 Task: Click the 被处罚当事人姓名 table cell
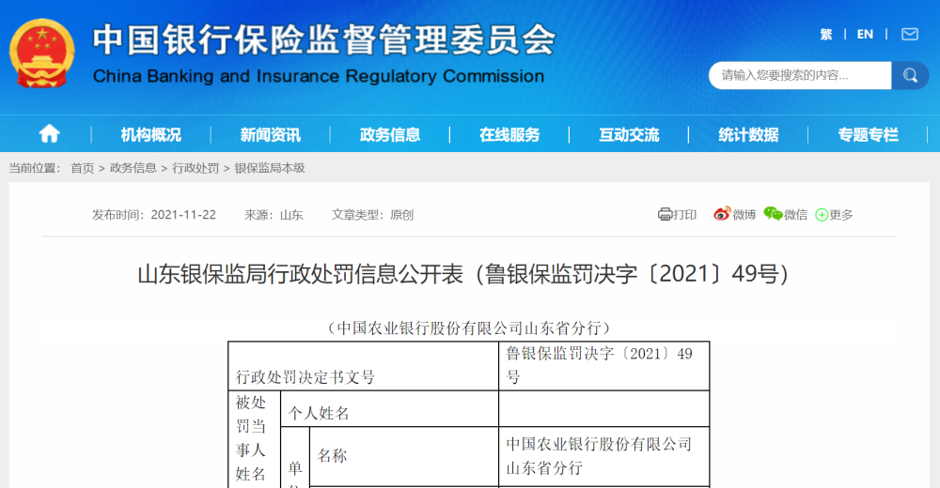(x=255, y=439)
